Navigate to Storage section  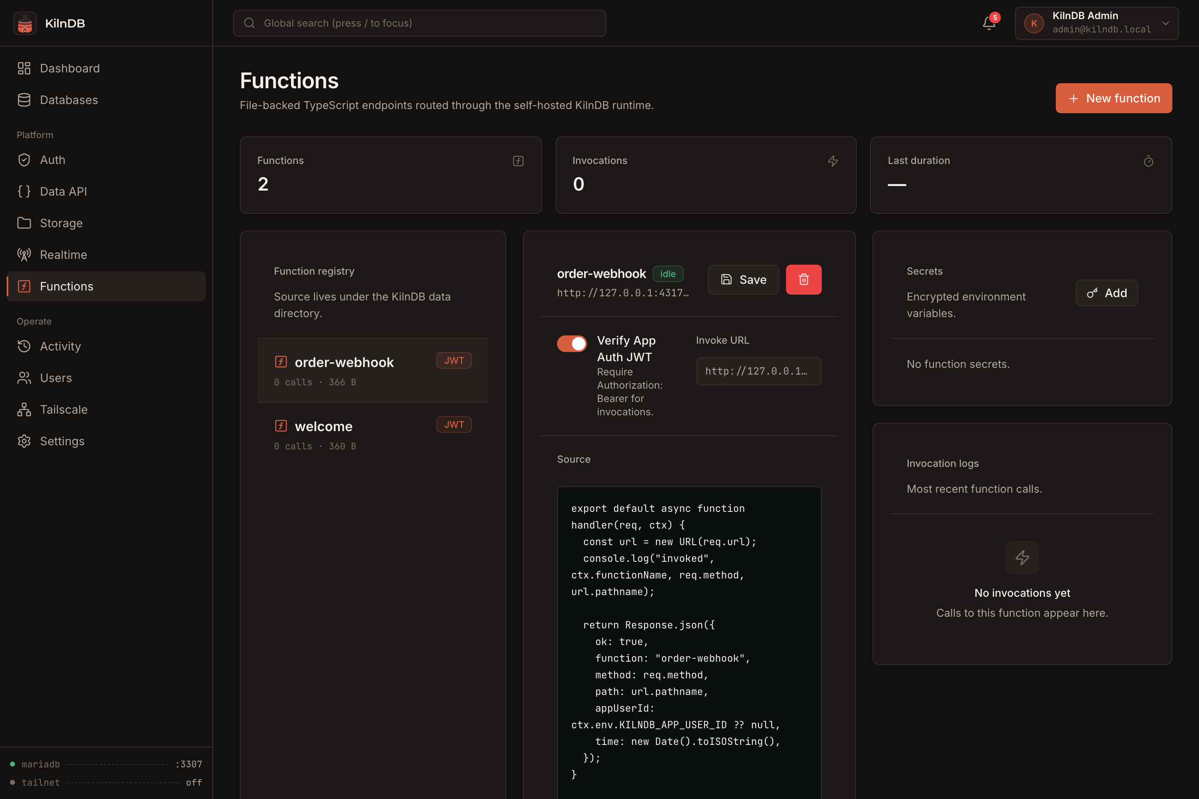click(x=106, y=223)
